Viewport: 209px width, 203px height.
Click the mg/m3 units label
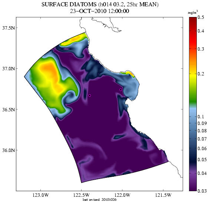[193, 13]
